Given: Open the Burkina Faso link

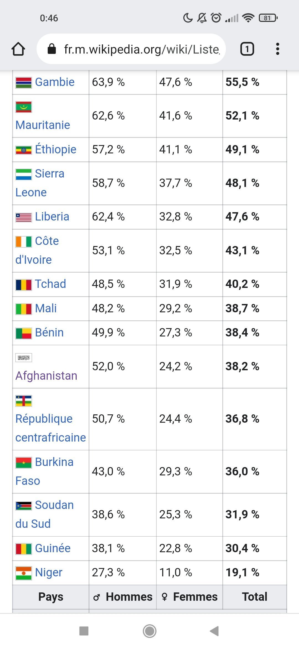Looking at the screenshot, I should [x=44, y=471].
